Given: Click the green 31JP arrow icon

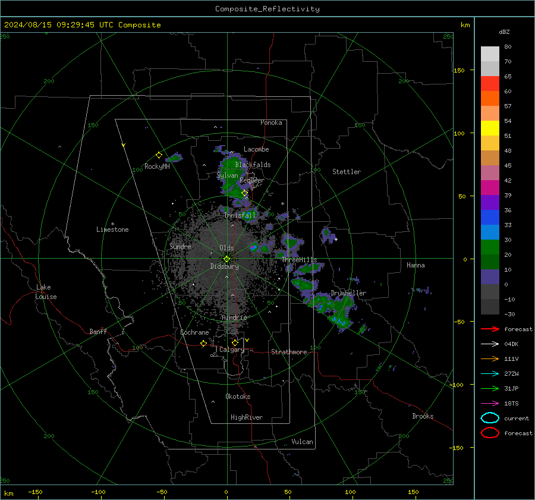Looking at the screenshot, I should pos(490,388).
